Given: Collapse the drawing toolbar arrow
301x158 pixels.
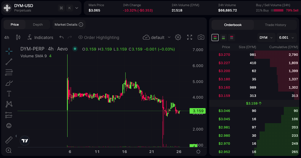Looking at the screenshot, I should click(x=16, y=136).
